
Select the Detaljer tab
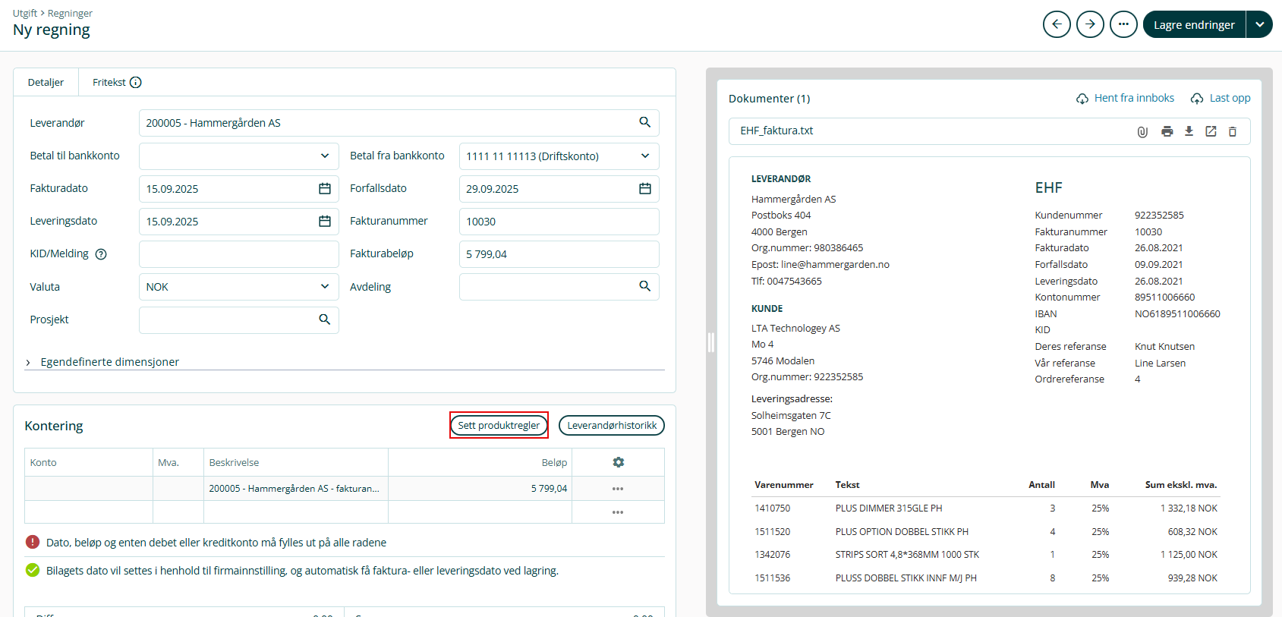point(46,83)
